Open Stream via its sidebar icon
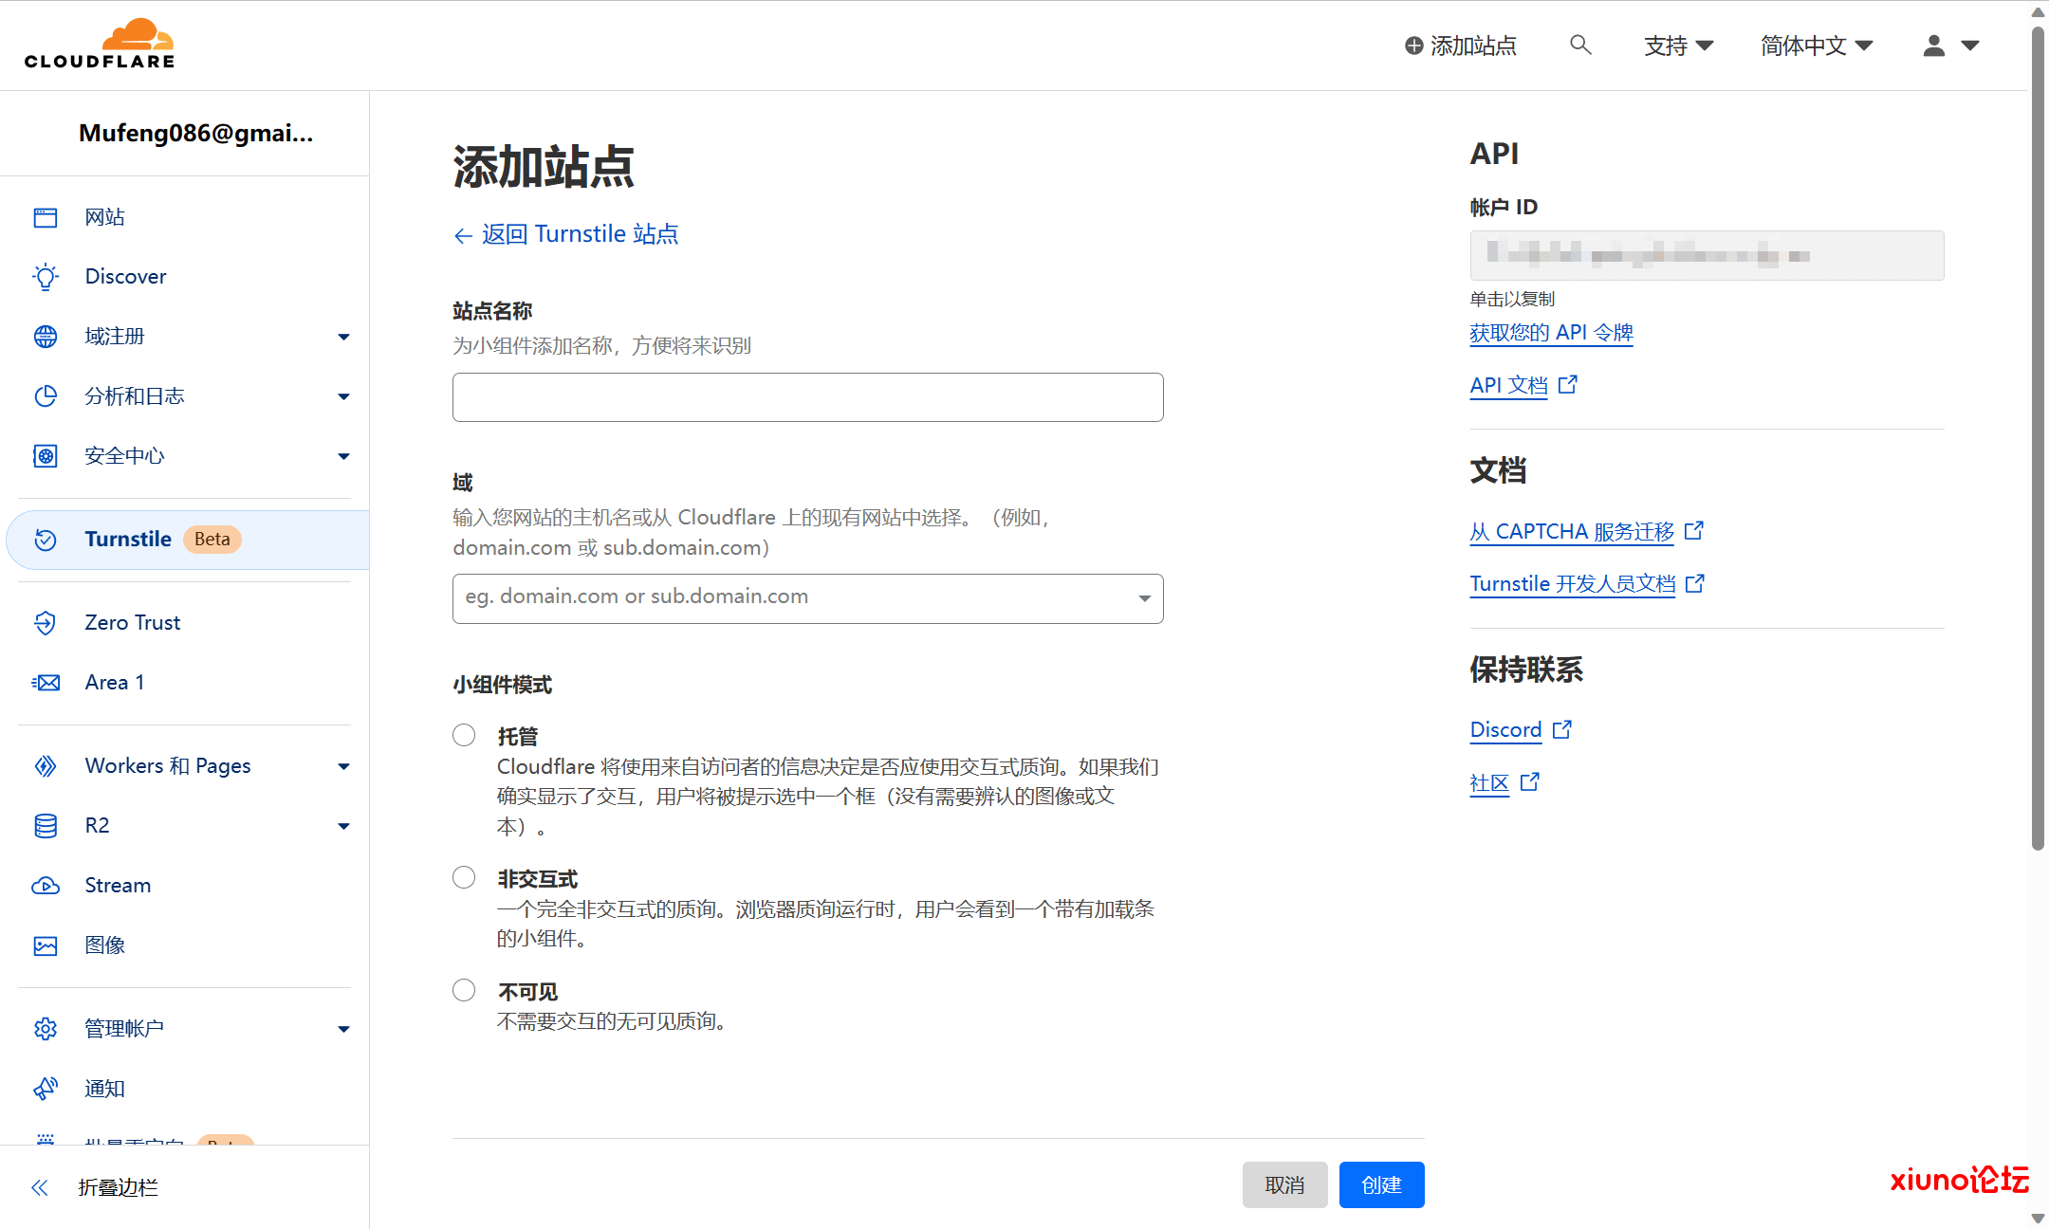 46,885
